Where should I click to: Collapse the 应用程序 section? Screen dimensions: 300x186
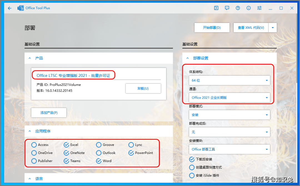30,131
